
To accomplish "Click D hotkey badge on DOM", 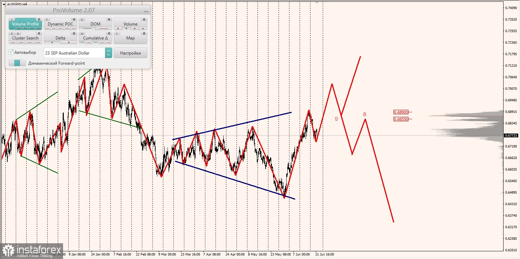I will (82, 20).
